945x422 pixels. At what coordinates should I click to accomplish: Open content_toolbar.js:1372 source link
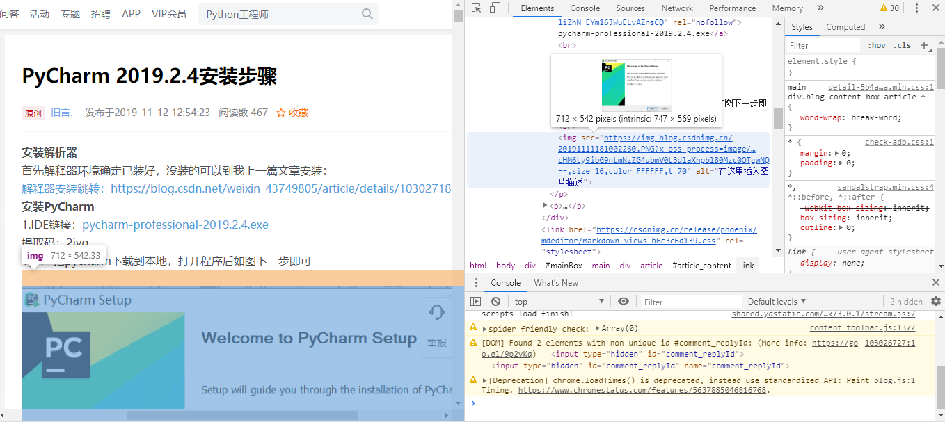(x=862, y=328)
